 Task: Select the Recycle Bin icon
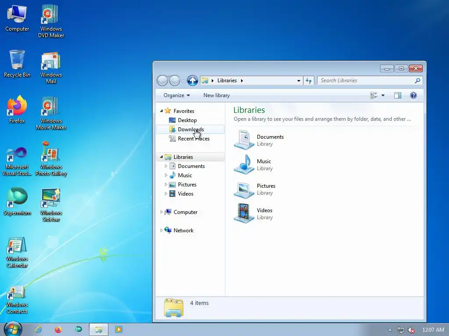17,64
